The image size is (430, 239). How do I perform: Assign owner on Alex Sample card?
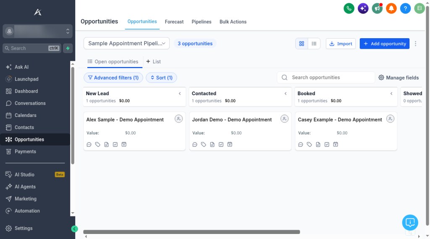[178, 119]
